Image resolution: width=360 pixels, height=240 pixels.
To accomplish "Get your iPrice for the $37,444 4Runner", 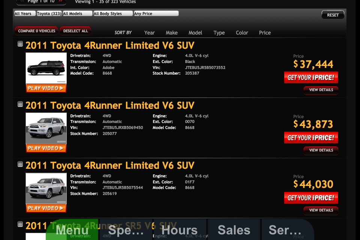I will click(311, 77).
